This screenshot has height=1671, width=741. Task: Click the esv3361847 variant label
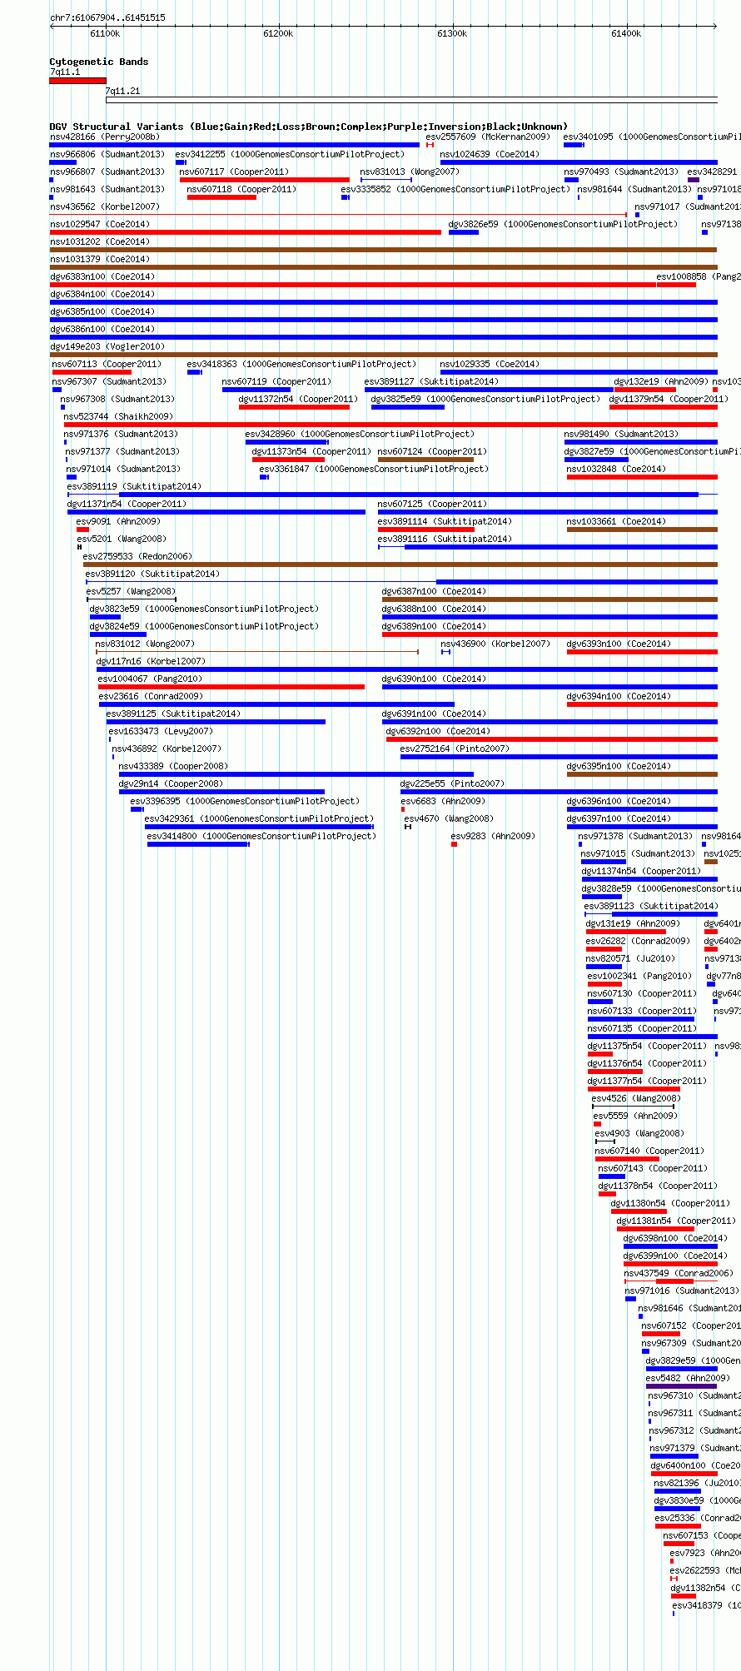click(374, 469)
